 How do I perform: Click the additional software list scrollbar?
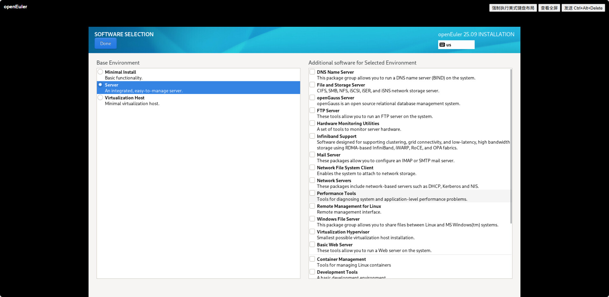(511, 147)
